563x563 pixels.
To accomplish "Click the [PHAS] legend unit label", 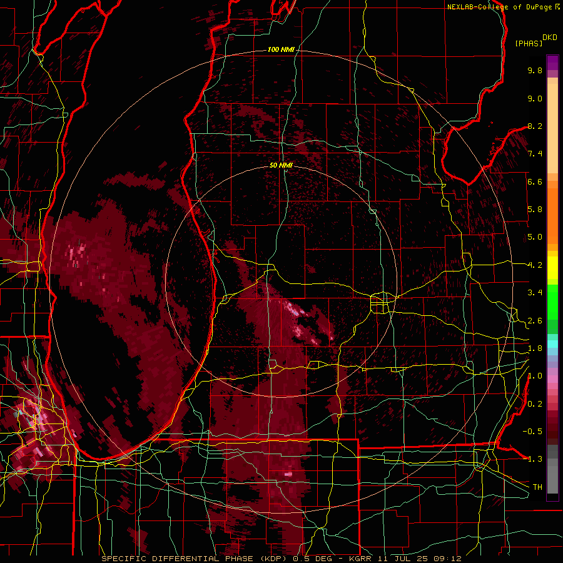I will tap(529, 43).
